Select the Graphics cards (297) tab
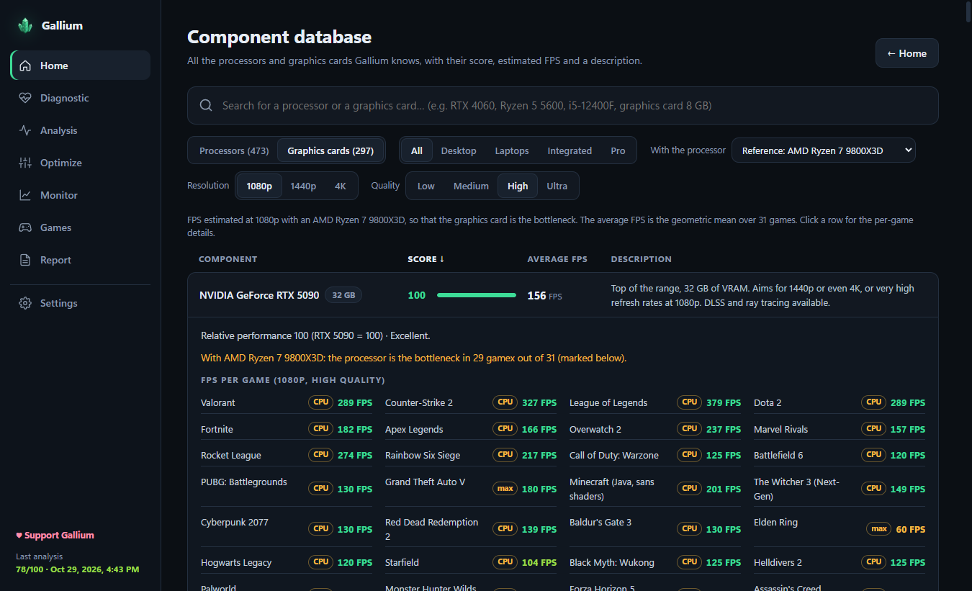This screenshot has width=972, height=591. pyautogui.click(x=330, y=150)
